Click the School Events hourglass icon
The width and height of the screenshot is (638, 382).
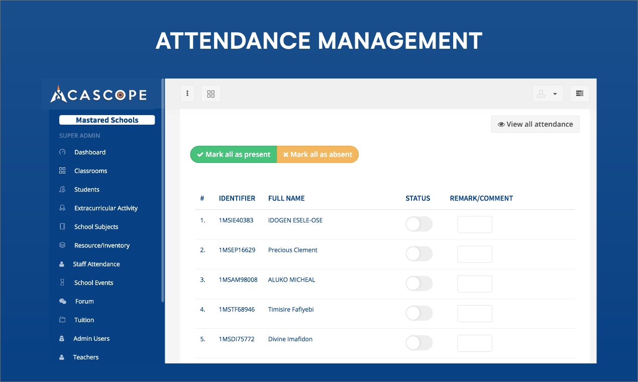tap(62, 282)
